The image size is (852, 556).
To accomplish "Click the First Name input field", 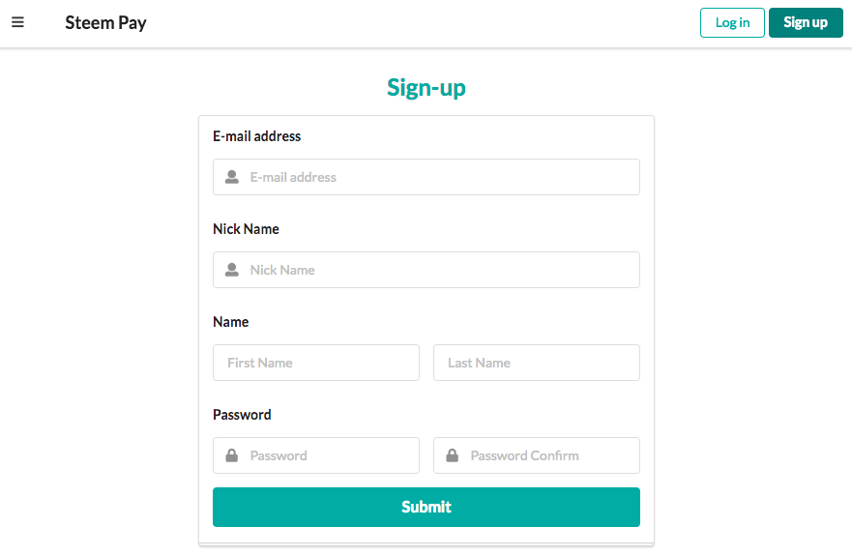I will 316,363.
